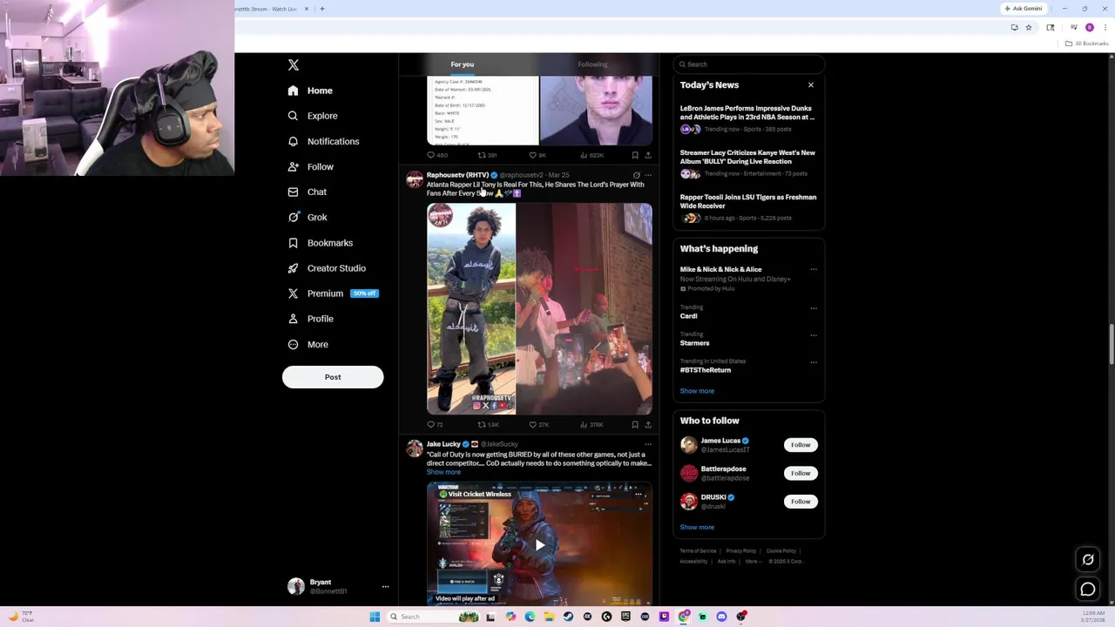Follow James Lucas
Screen dimensions: 1115x627
[x=801, y=445]
